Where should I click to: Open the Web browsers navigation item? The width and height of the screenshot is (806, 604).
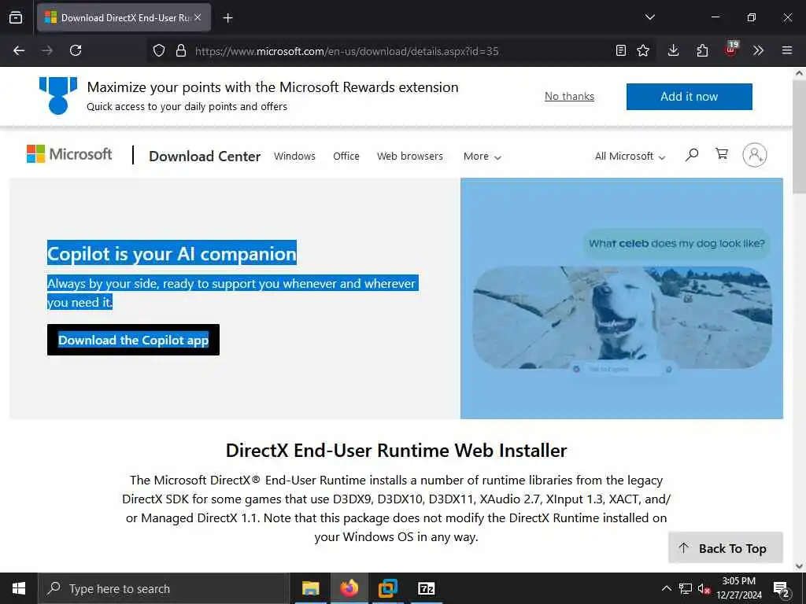pos(409,157)
